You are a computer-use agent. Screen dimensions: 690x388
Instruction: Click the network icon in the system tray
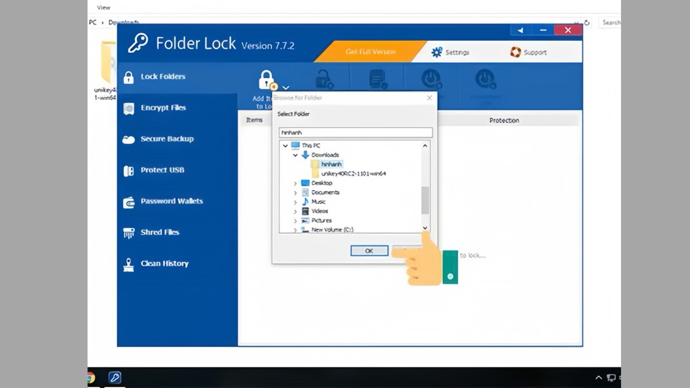[611, 378]
